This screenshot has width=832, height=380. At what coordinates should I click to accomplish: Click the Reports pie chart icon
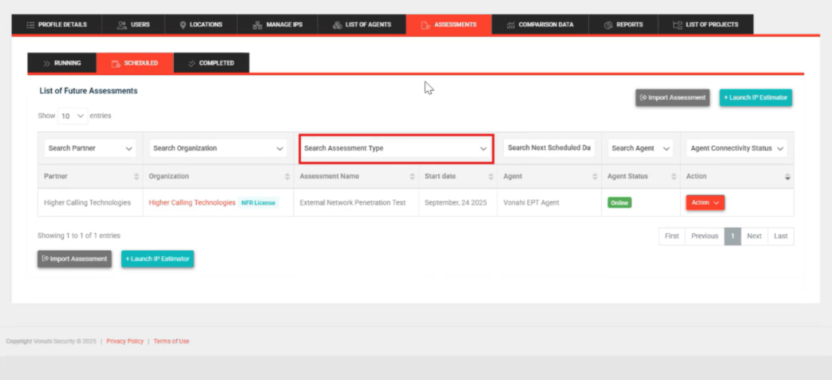point(608,25)
